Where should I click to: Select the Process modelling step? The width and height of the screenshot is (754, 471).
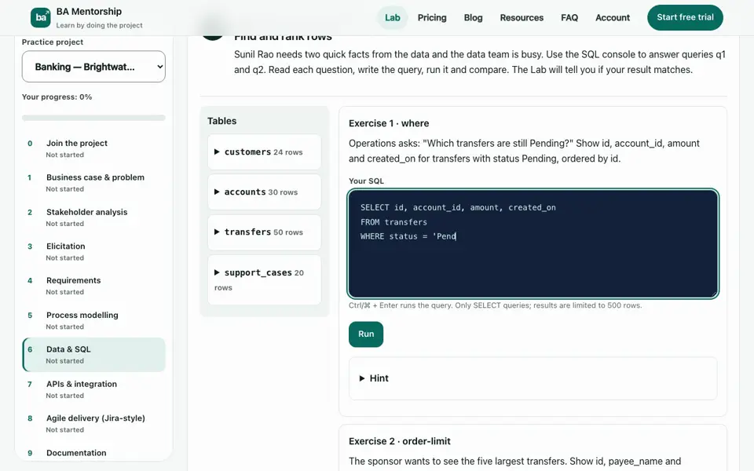(93, 320)
